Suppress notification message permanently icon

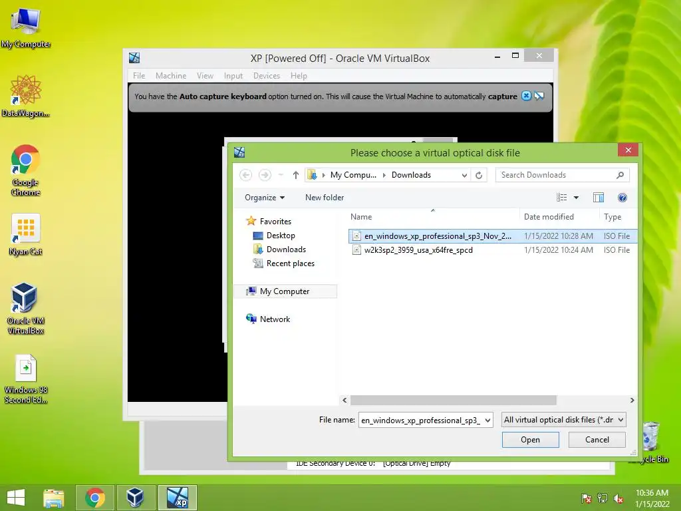pyautogui.click(x=539, y=96)
